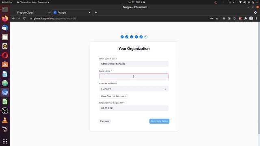Close the Frappe Cloud tab

tap(49, 13)
